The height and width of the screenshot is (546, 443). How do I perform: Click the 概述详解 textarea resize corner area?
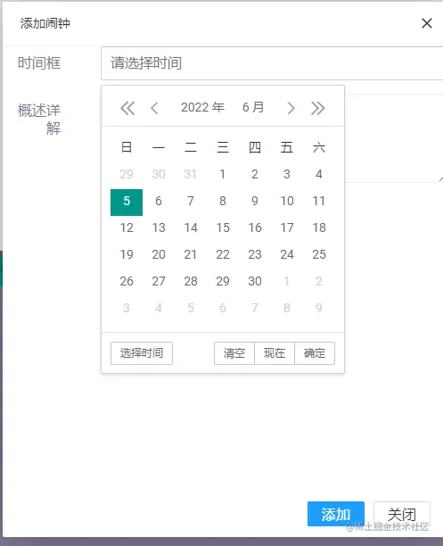click(440, 179)
